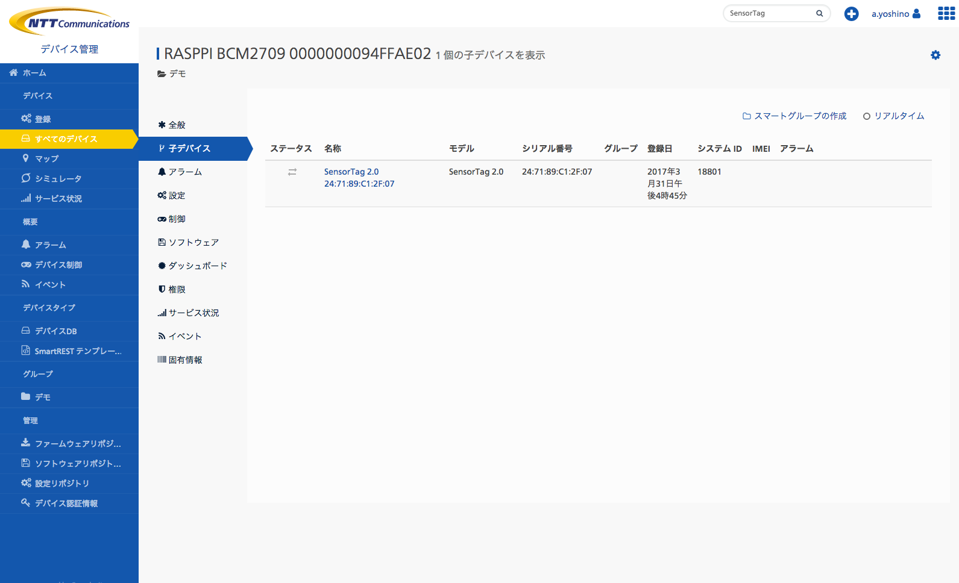Viewport: 959px width, 583px height.
Task: Open SmartREST テンプレート in sidebar
Action: click(69, 351)
